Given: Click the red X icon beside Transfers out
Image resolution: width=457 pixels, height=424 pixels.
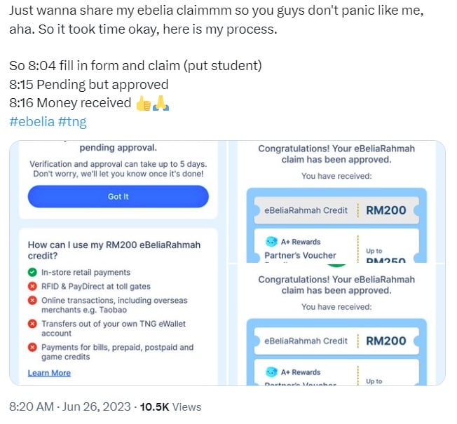Looking at the screenshot, I should (32, 324).
